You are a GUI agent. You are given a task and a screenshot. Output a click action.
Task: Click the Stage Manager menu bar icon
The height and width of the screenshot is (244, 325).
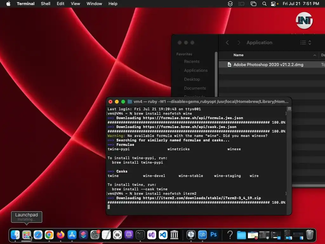(x=242, y=4)
